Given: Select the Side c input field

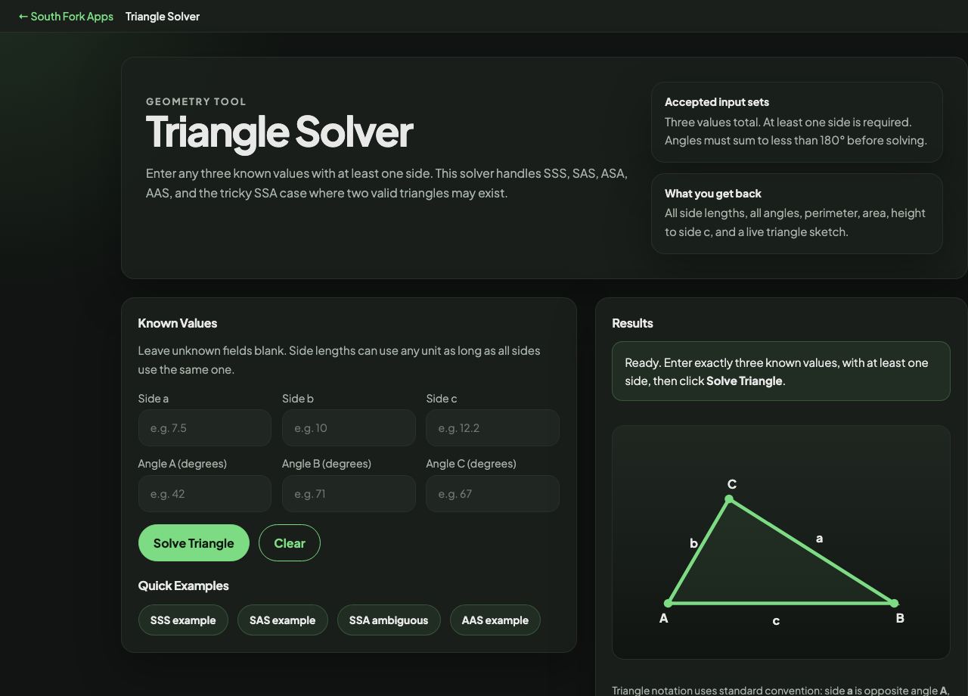Looking at the screenshot, I should (492, 427).
